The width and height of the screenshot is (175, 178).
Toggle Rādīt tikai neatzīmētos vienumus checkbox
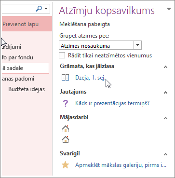[62, 55]
